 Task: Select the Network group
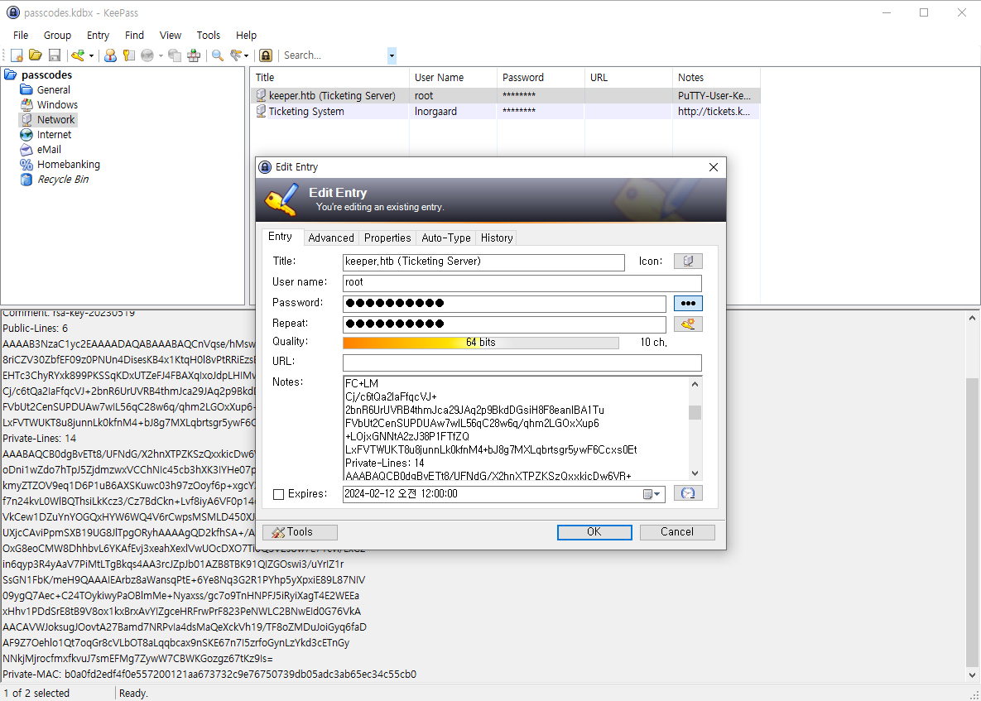pyautogui.click(x=55, y=119)
